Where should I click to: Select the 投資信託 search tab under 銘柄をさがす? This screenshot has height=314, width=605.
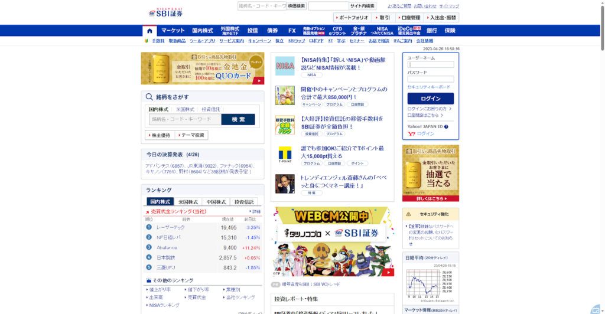pyautogui.click(x=211, y=109)
